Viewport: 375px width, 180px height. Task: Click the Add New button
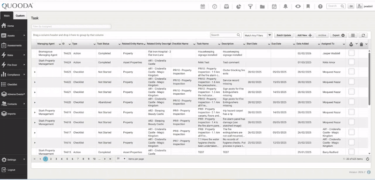[304, 35]
